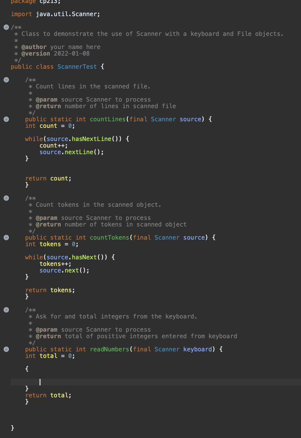The image size is (301, 438).
Task: Click the readNumbers method signature
Action: pyautogui.click(x=109, y=349)
